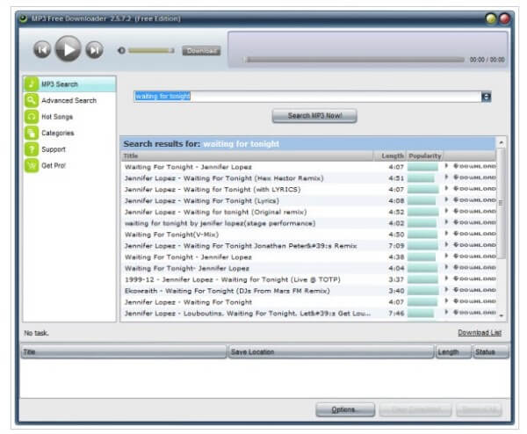
Task: Click the Status column header
Action: (x=490, y=352)
